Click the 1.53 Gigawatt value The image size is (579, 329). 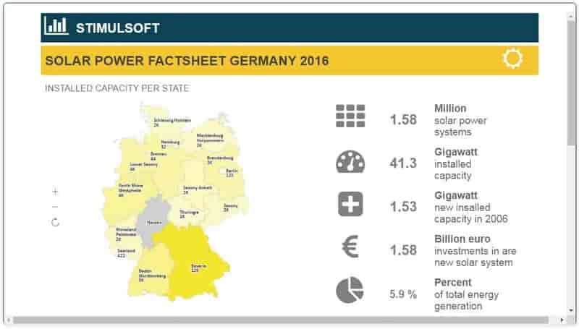(x=403, y=207)
